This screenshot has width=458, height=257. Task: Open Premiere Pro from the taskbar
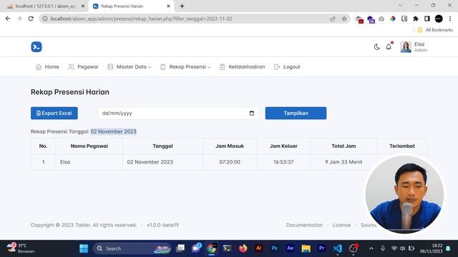point(321,248)
